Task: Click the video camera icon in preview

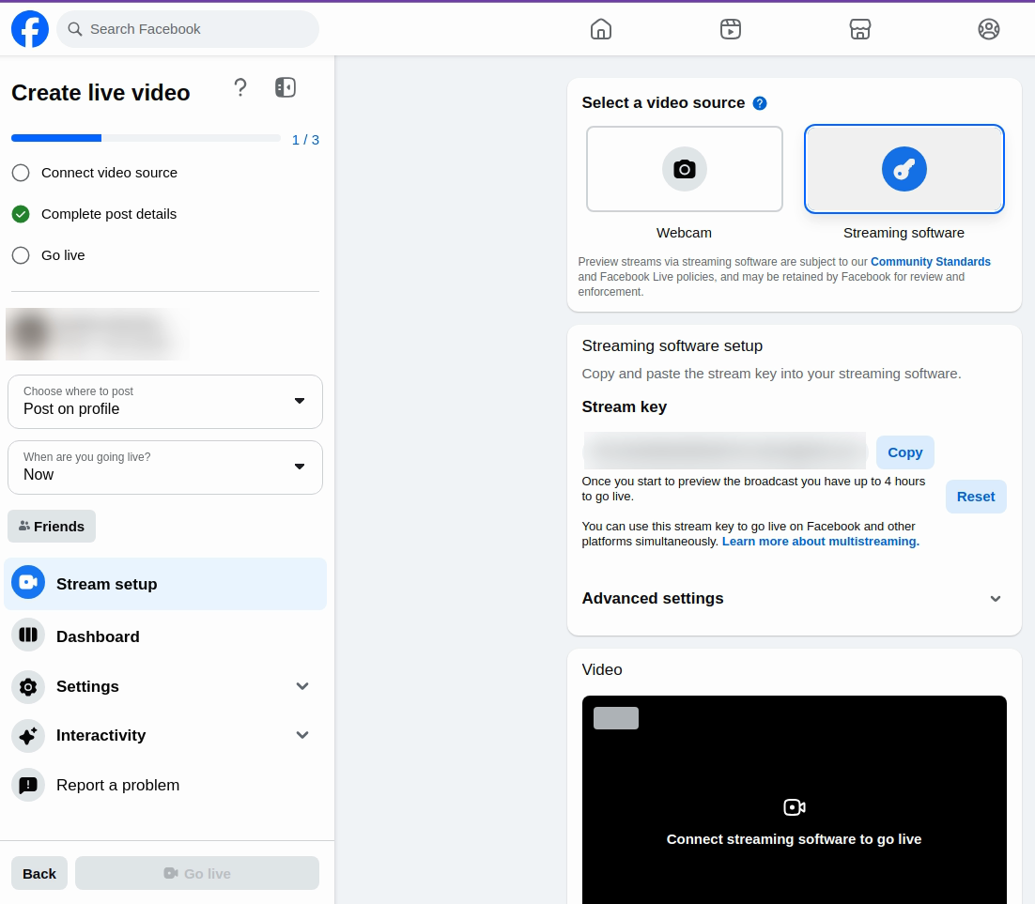Action: (x=794, y=807)
